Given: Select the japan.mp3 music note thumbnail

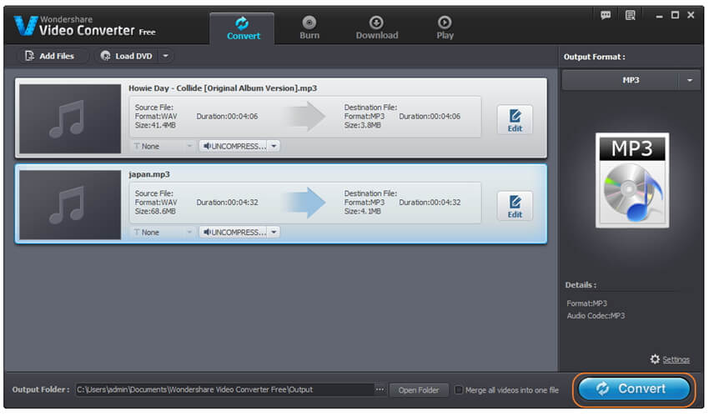Looking at the screenshot, I should [70, 204].
